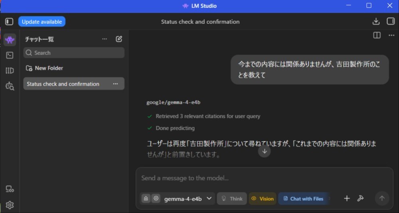Toggle the Think option
Image resolution: width=399 pixels, height=213 pixels.
click(x=232, y=199)
